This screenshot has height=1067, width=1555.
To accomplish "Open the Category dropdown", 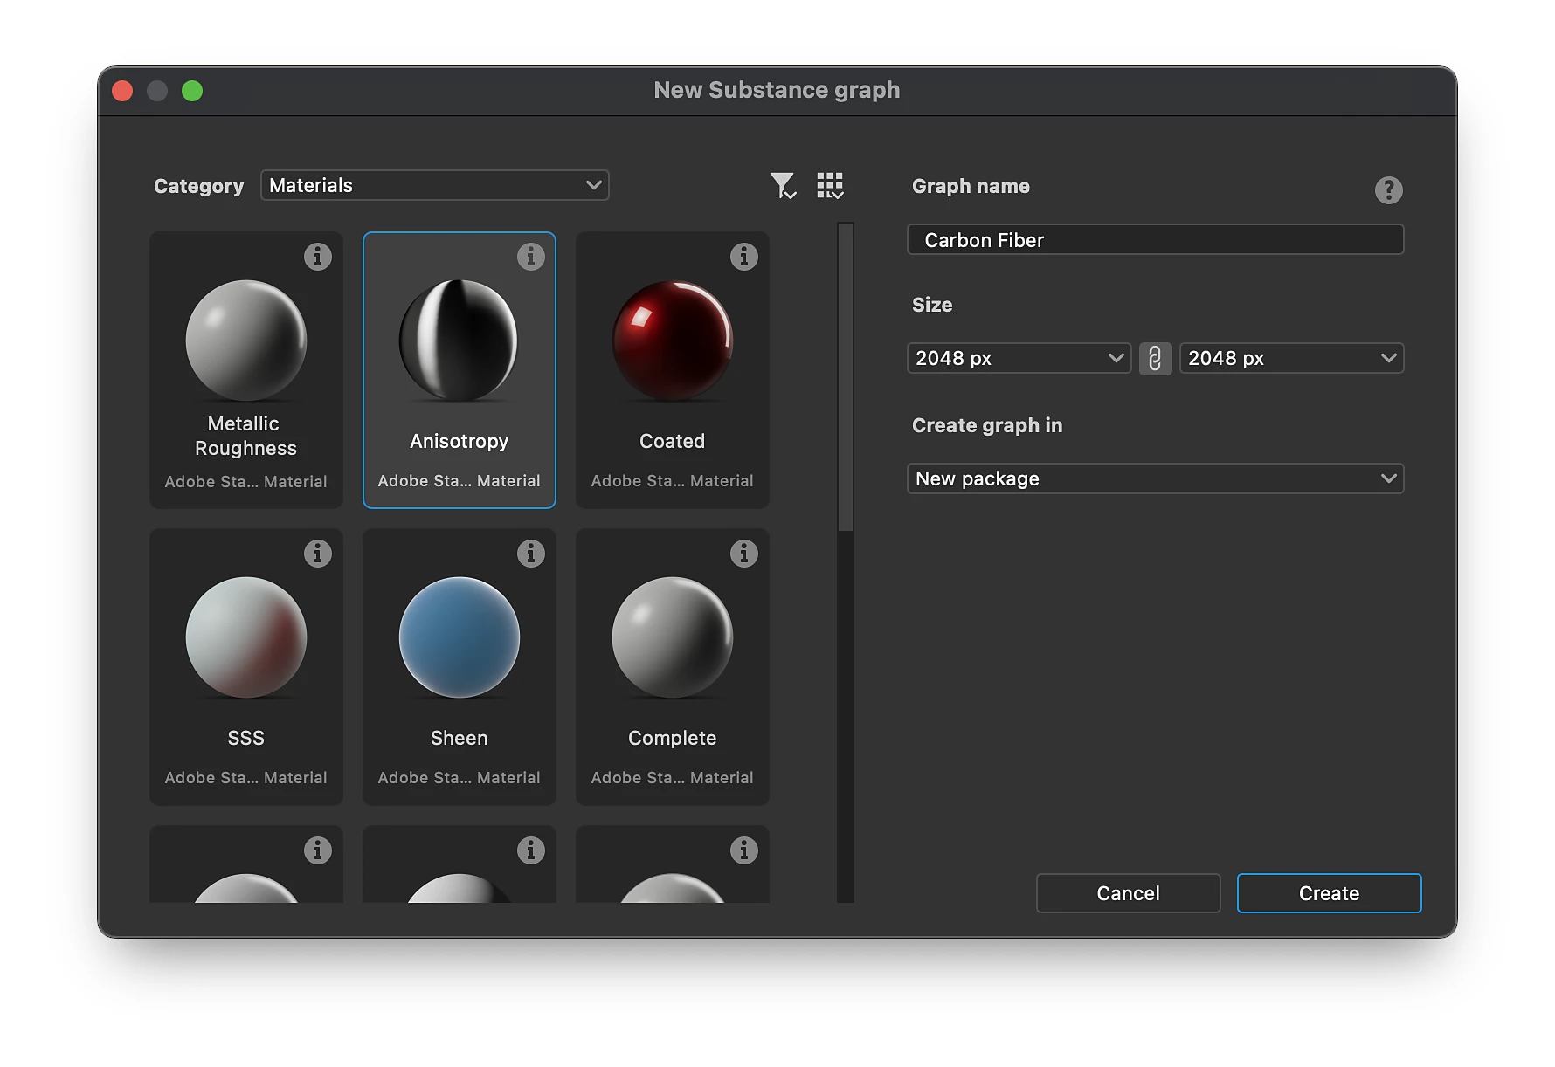I will [x=434, y=185].
